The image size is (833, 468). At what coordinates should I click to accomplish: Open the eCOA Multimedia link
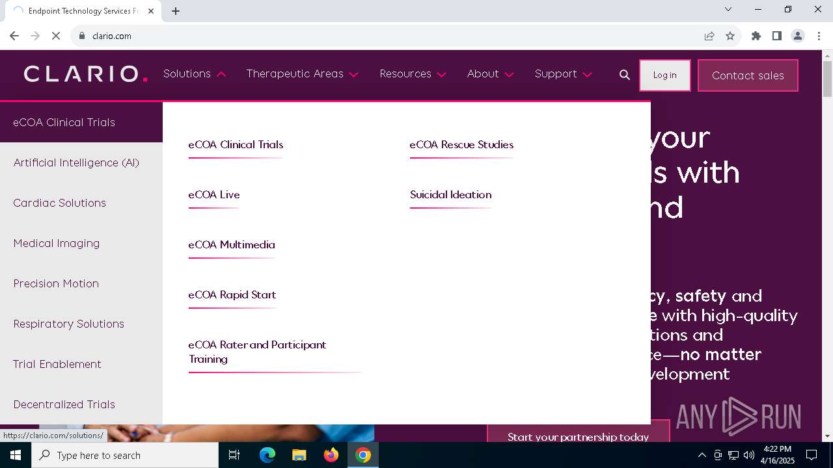(x=232, y=245)
